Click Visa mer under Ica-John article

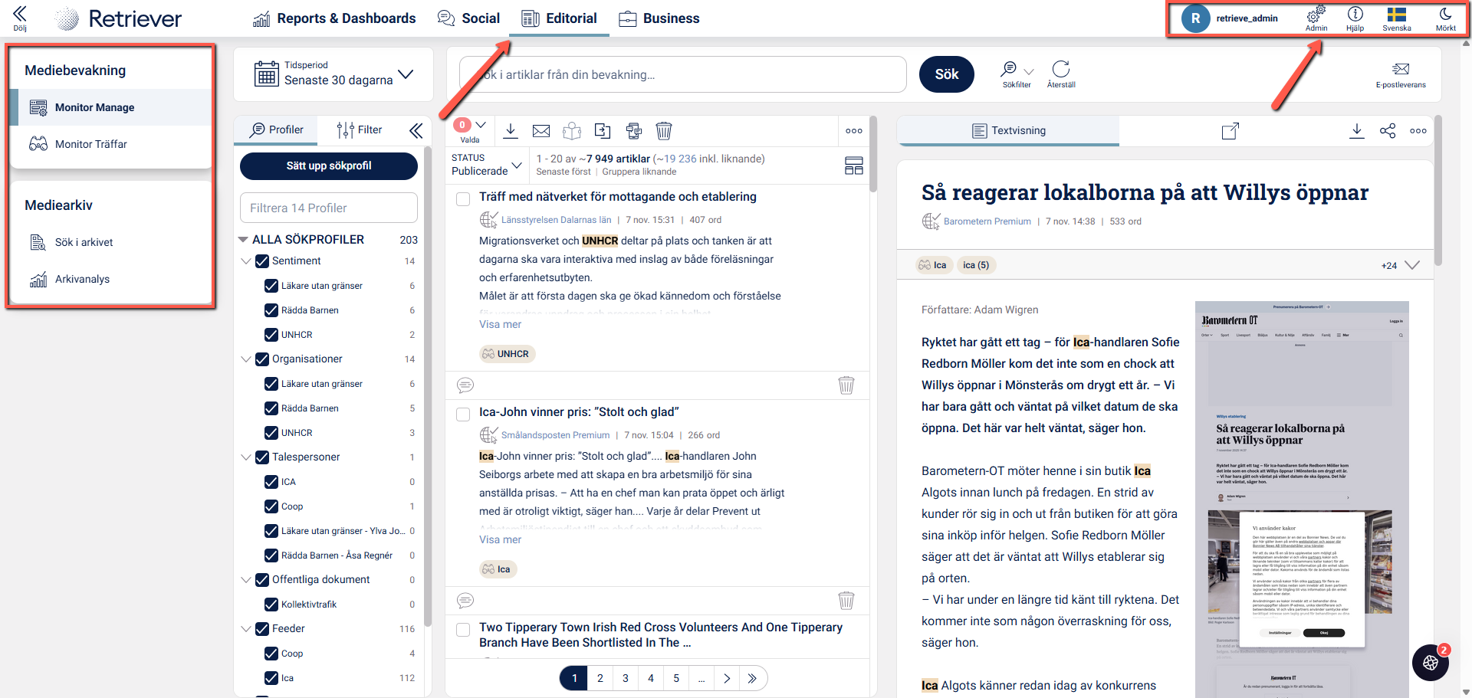[x=500, y=539]
